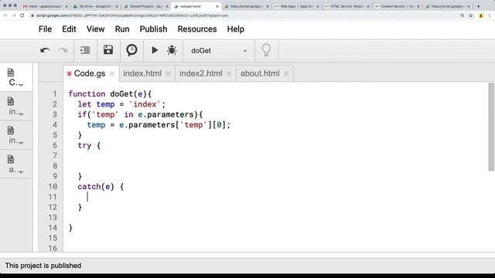Click the code editor vertical scrollbar

tap(491, 127)
